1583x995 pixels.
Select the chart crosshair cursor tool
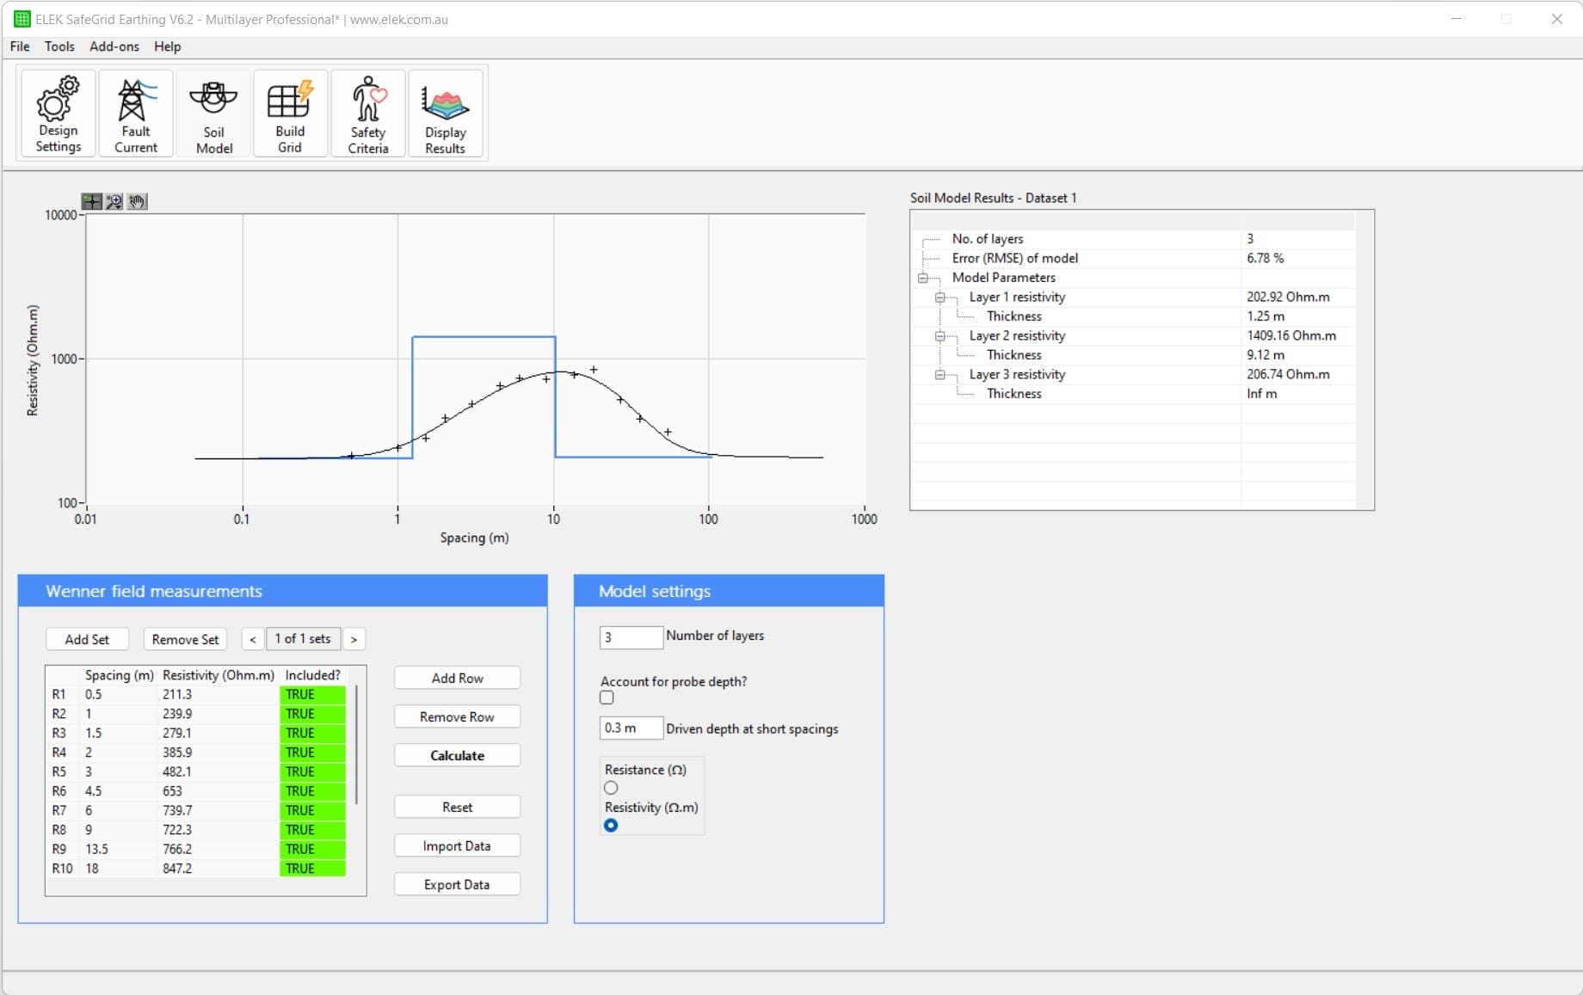(x=91, y=201)
